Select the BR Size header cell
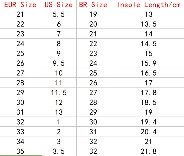The height and width of the screenshot is (156, 184). pos(93,5)
